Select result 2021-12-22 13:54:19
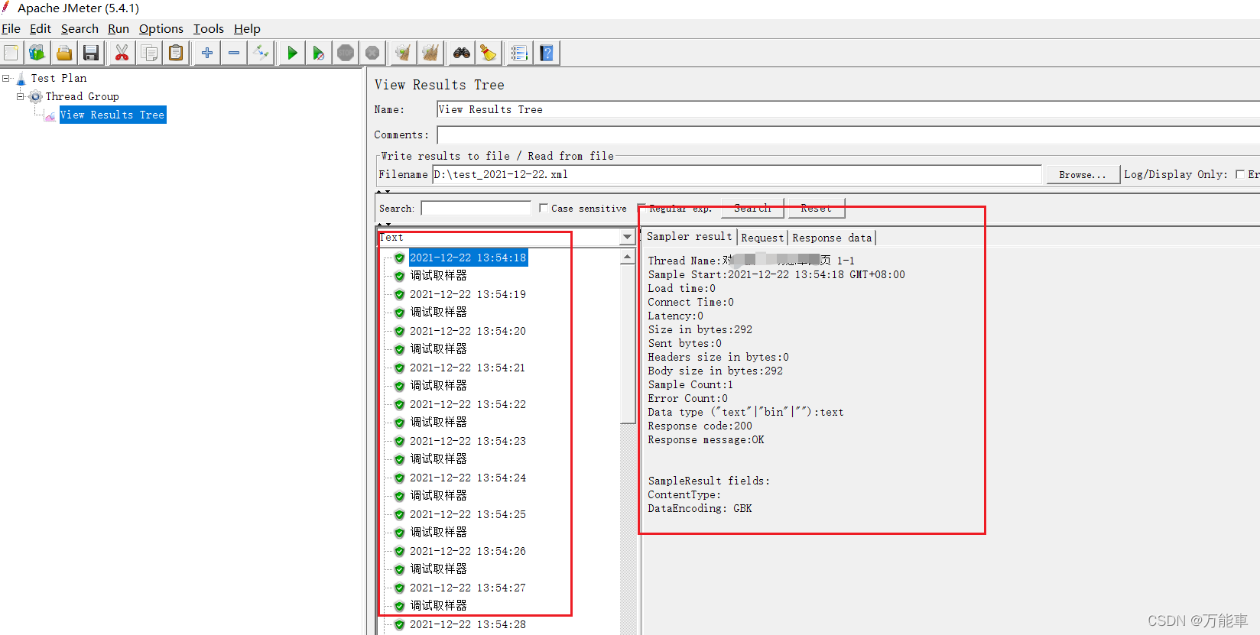Viewport: 1260px width, 635px height. click(x=468, y=294)
